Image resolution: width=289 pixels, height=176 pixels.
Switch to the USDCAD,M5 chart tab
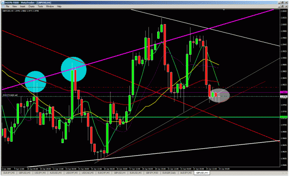[x=88, y=173]
